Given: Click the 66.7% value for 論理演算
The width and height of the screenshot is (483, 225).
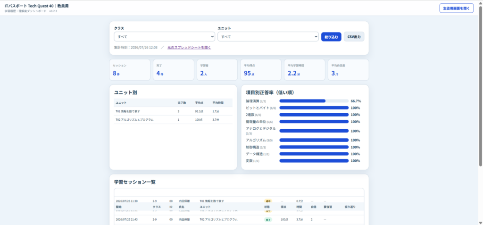Looking at the screenshot, I should pyautogui.click(x=356, y=101).
